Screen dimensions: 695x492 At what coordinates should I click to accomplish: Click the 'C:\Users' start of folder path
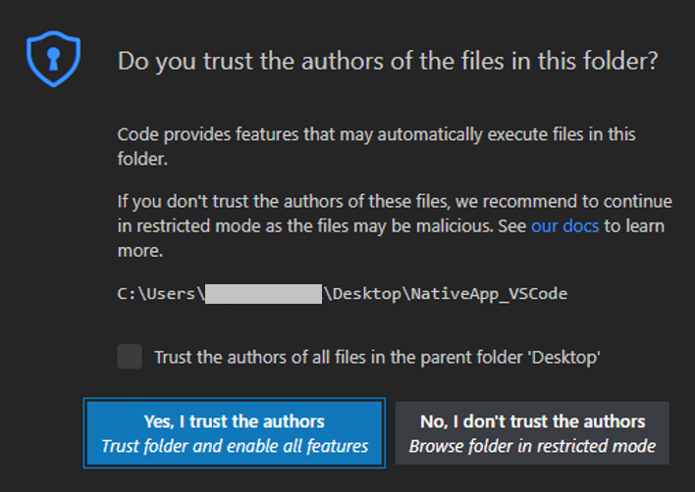(159, 294)
